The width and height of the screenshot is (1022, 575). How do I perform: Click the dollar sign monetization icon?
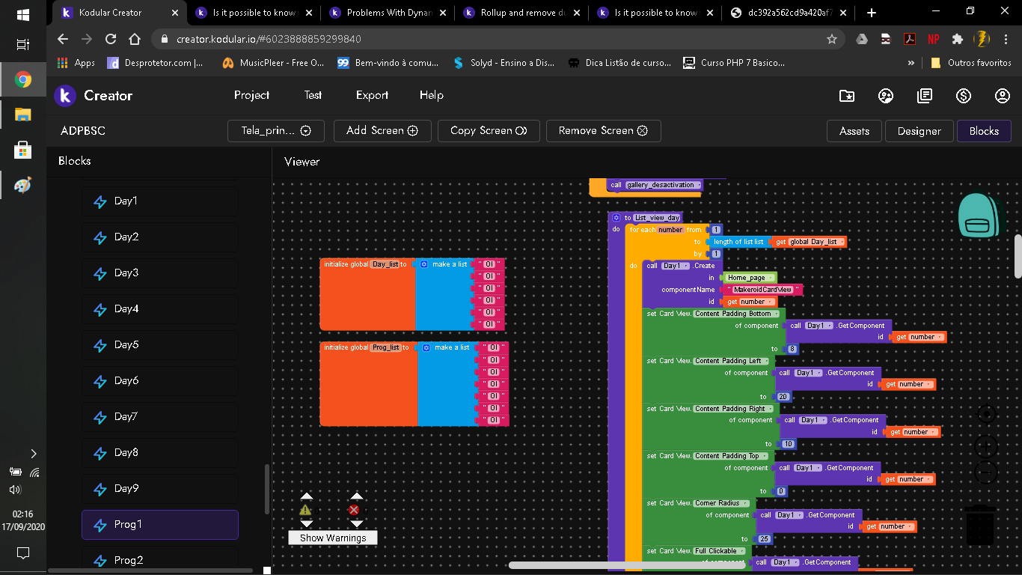(x=964, y=96)
